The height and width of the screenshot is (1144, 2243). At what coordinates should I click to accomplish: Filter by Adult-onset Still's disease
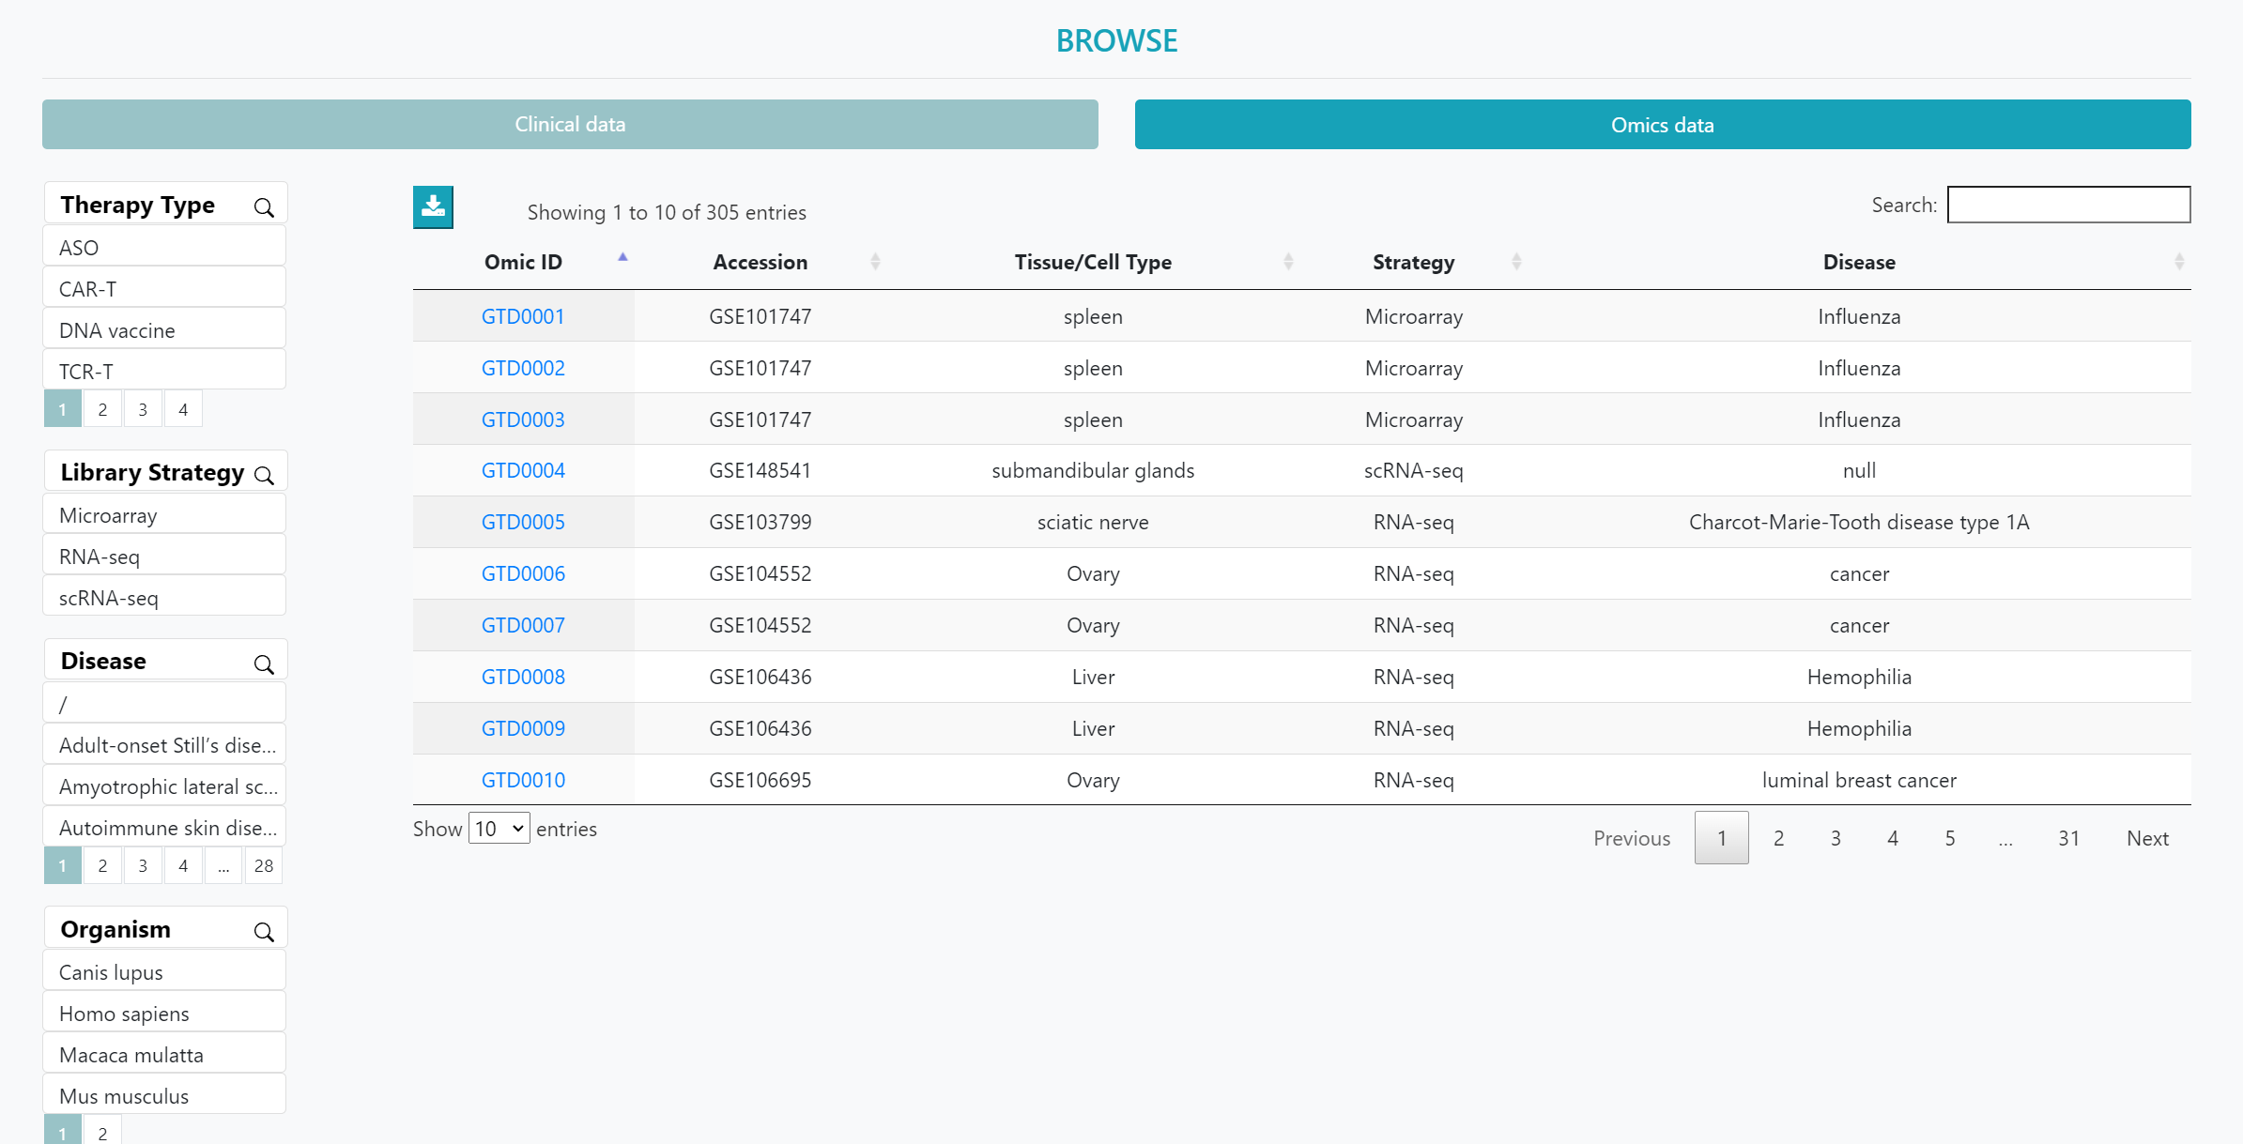(x=164, y=745)
